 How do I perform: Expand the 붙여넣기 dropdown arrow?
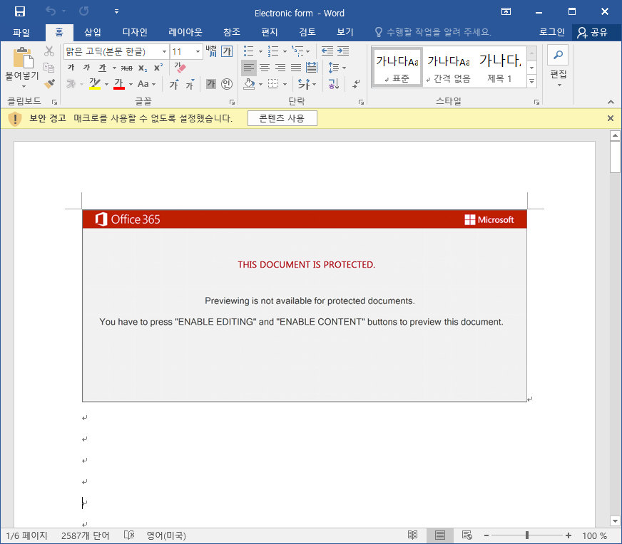click(x=24, y=86)
